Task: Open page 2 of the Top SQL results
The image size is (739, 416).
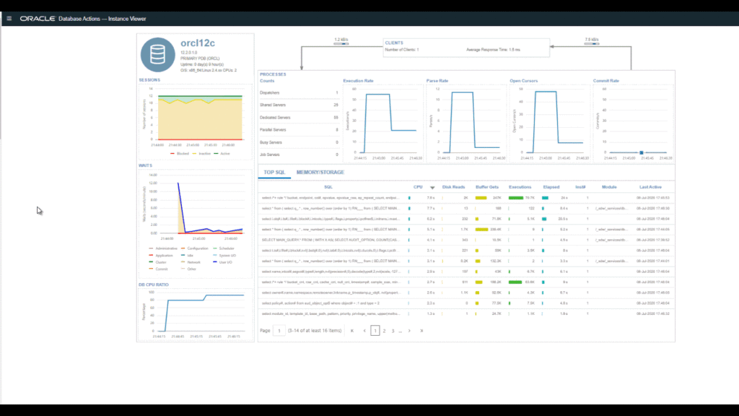Action: pos(385,330)
